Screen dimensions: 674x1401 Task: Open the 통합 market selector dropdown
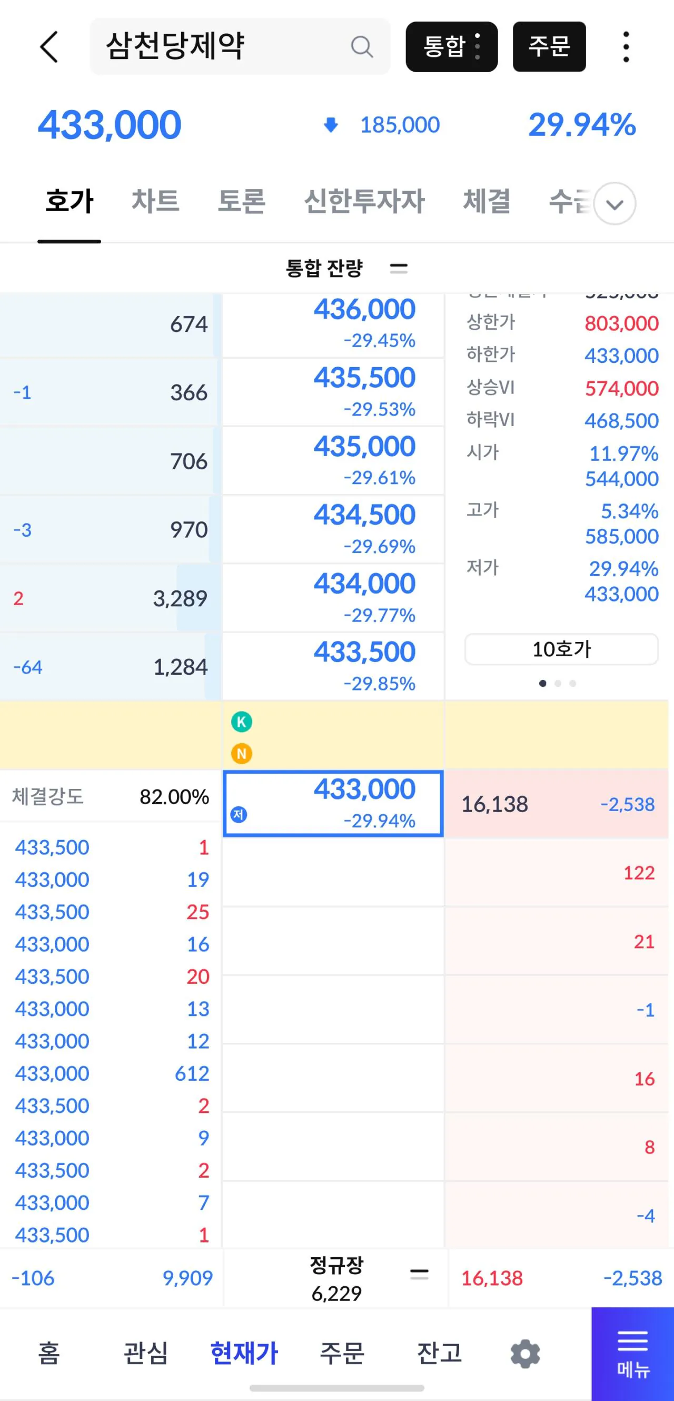click(451, 47)
